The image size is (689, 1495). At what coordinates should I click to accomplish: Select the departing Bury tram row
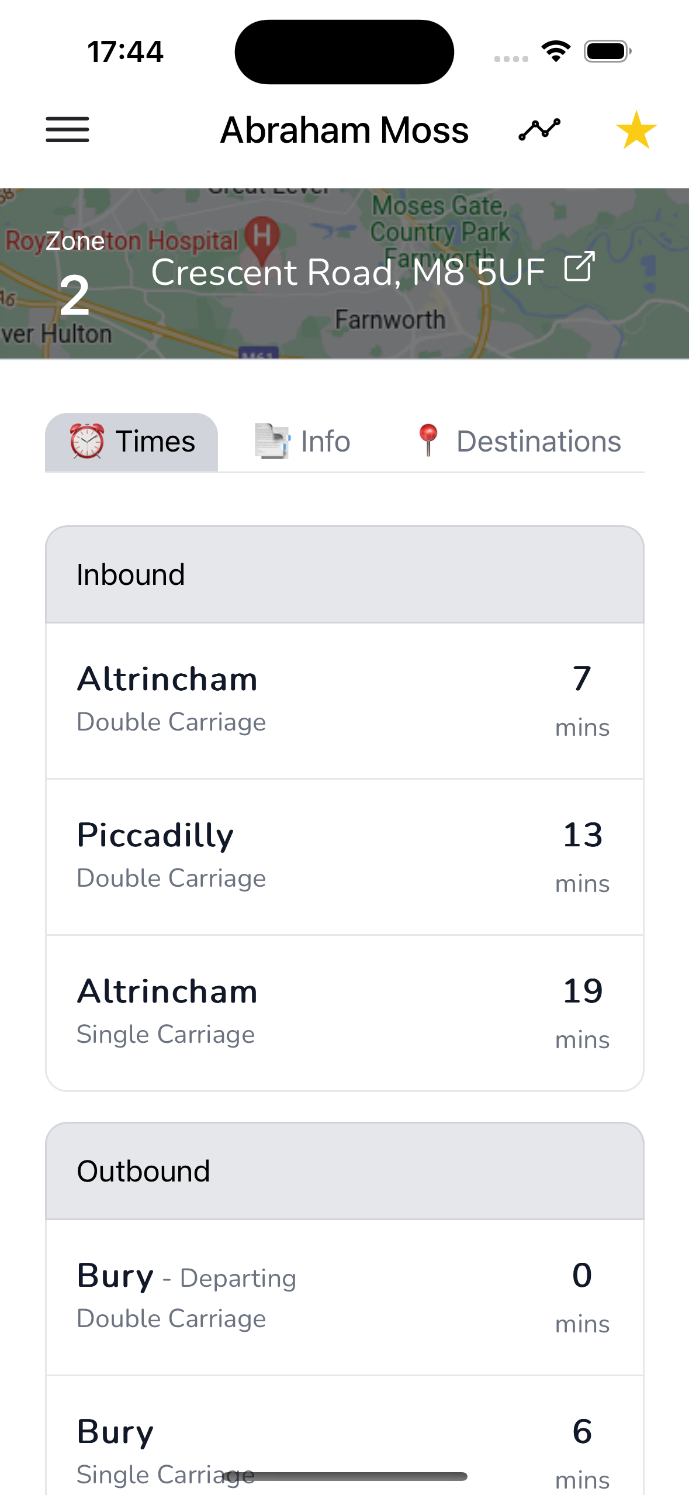[x=344, y=1297]
